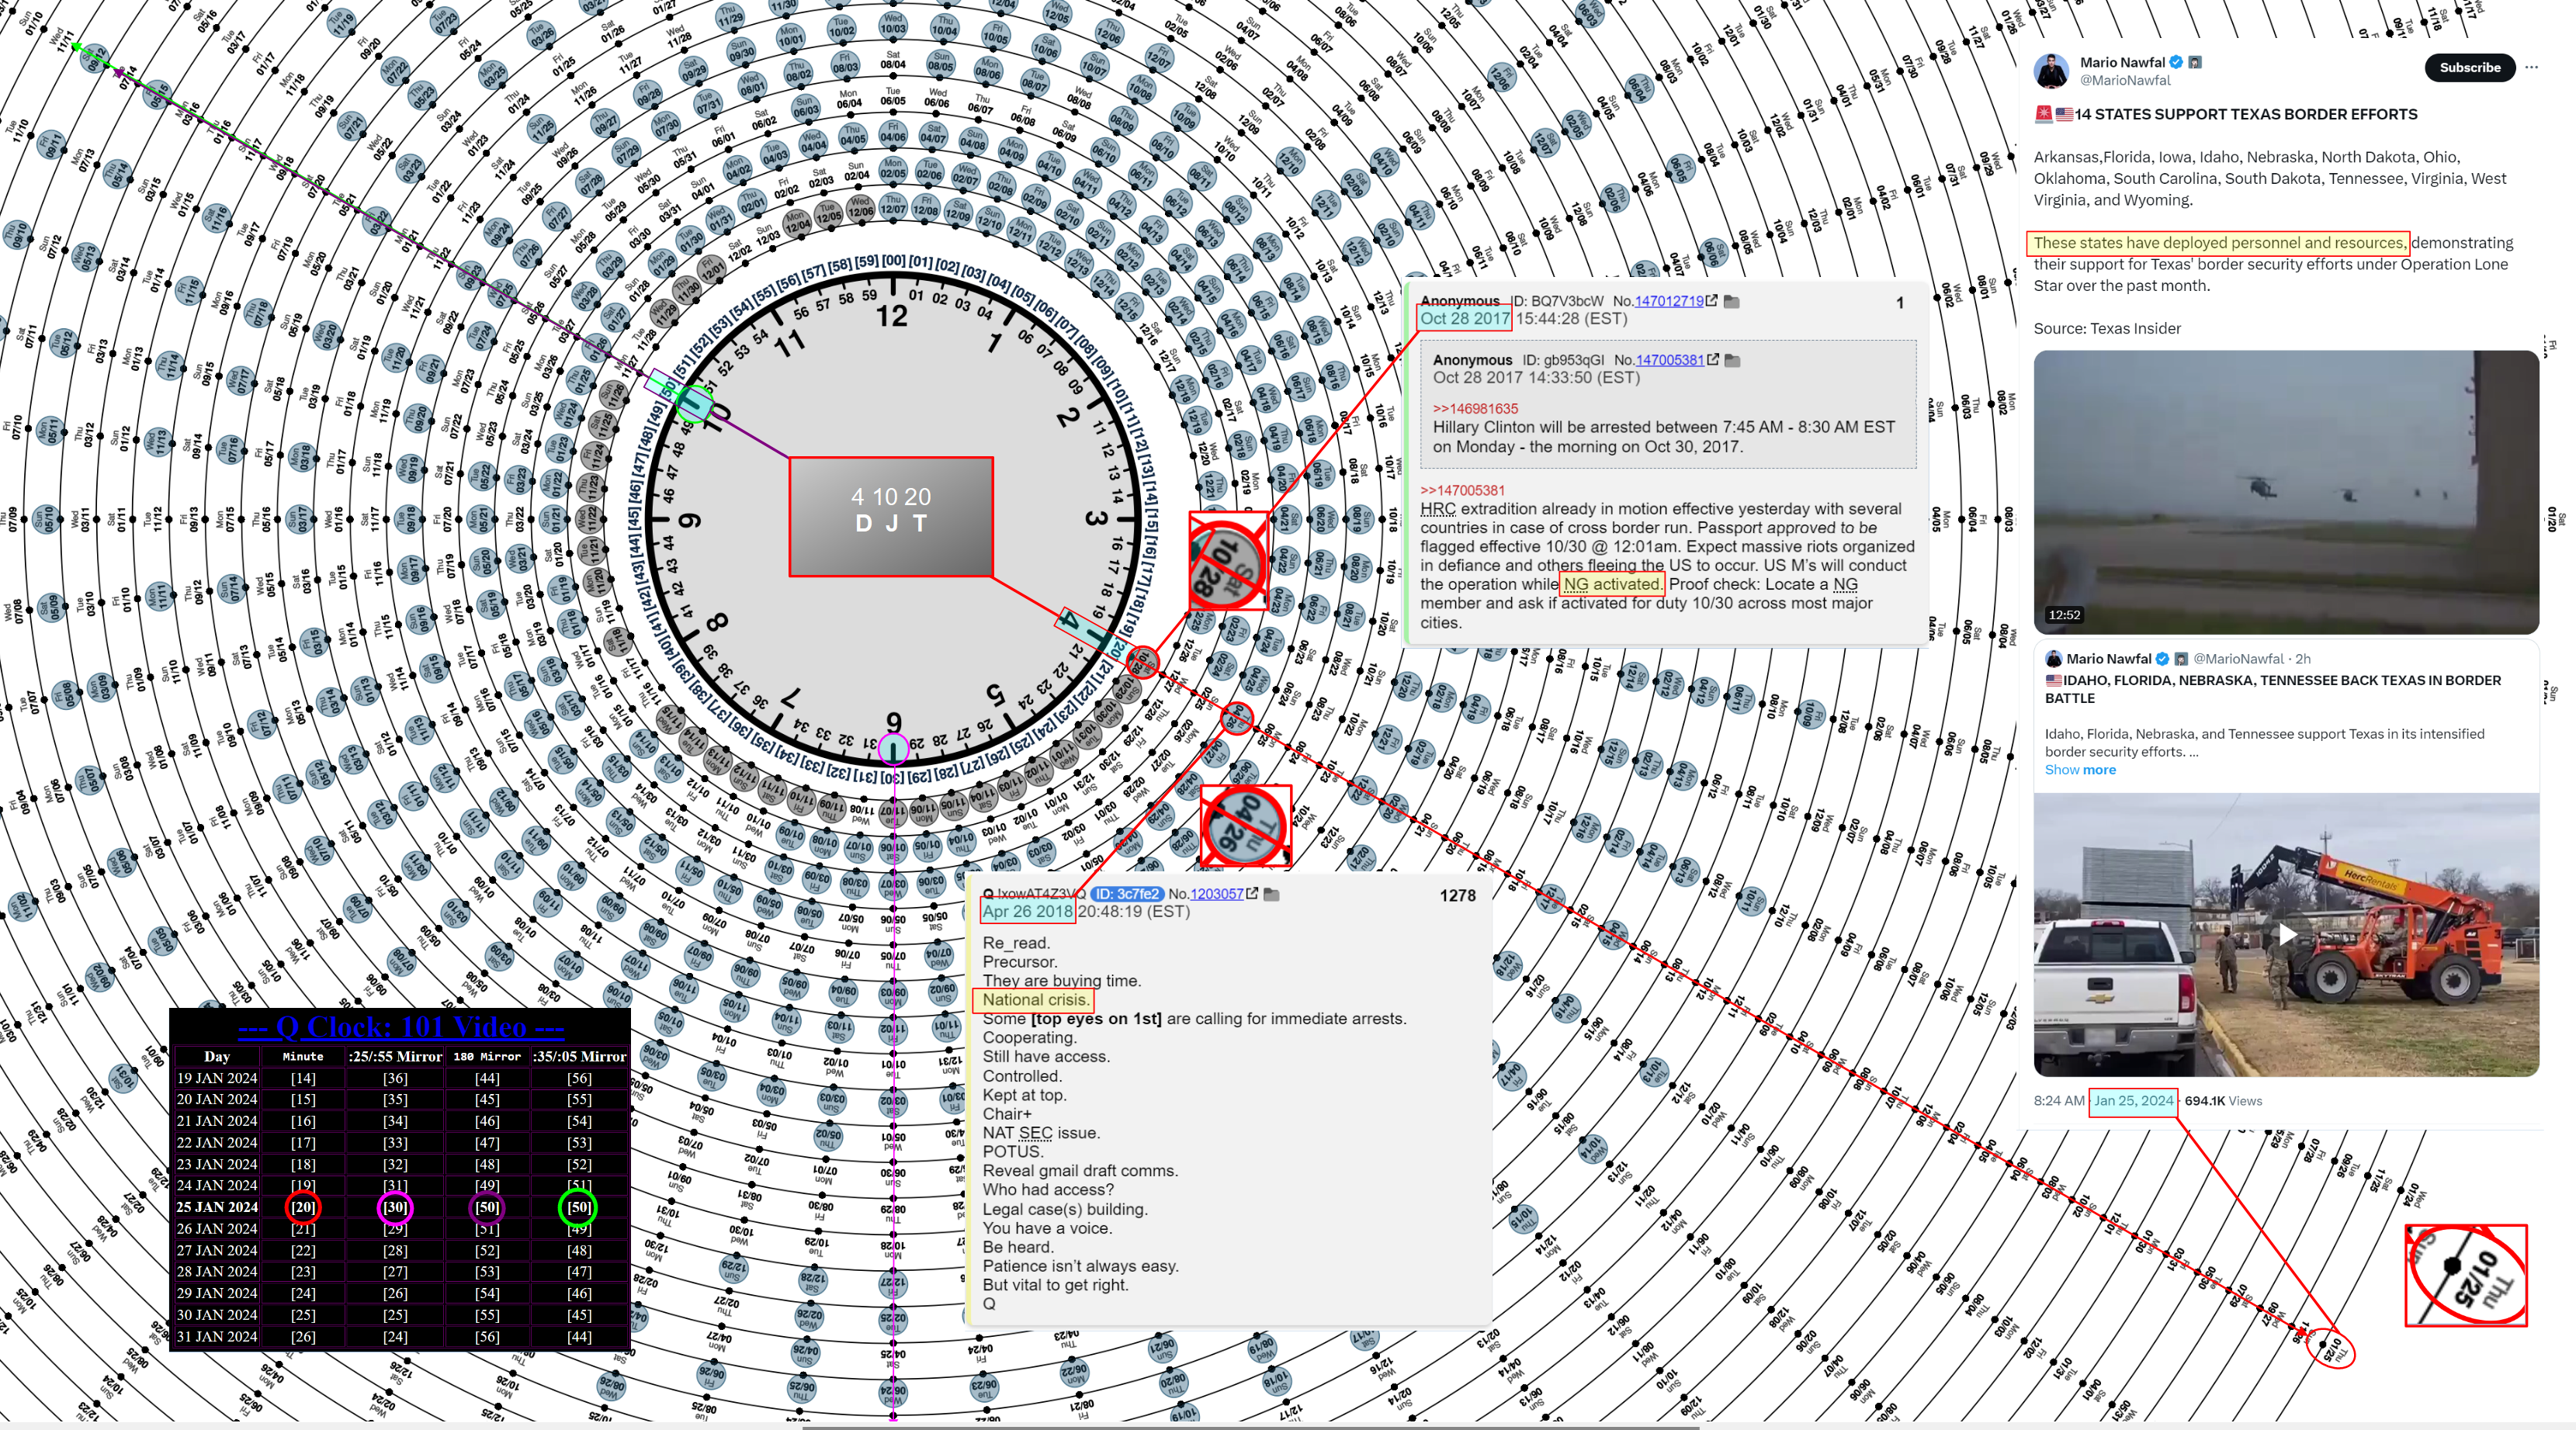Click the Jan 25, 2024 tweet date
Viewport: 2576px width, 1430px height.
click(x=2133, y=1100)
